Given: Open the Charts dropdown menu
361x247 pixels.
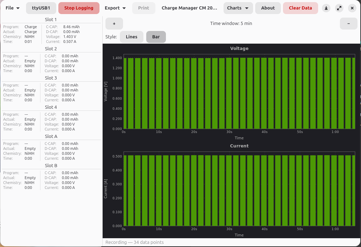Looking at the screenshot, I should pyautogui.click(x=238, y=8).
